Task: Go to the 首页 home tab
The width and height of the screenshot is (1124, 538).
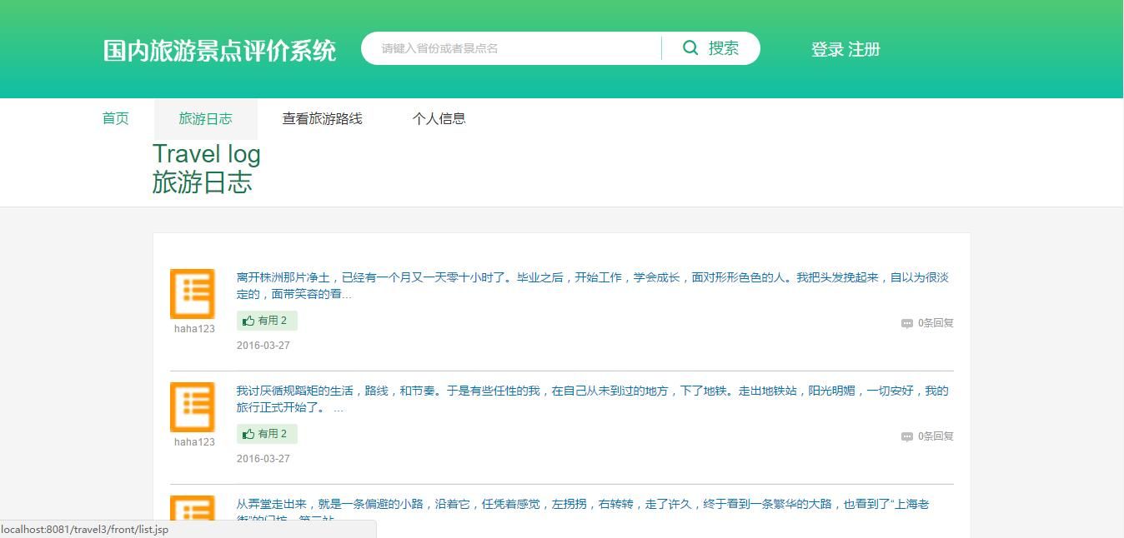Action: coord(115,118)
